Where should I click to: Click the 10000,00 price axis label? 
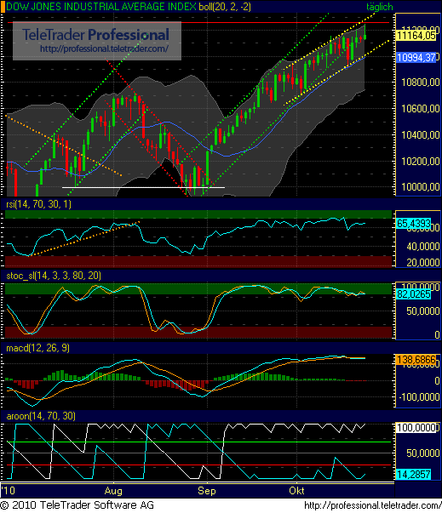tap(421, 187)
